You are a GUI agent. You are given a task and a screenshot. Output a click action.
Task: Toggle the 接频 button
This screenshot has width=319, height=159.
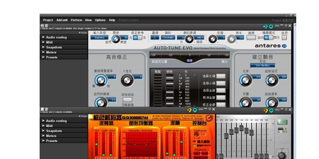[251, 37]
